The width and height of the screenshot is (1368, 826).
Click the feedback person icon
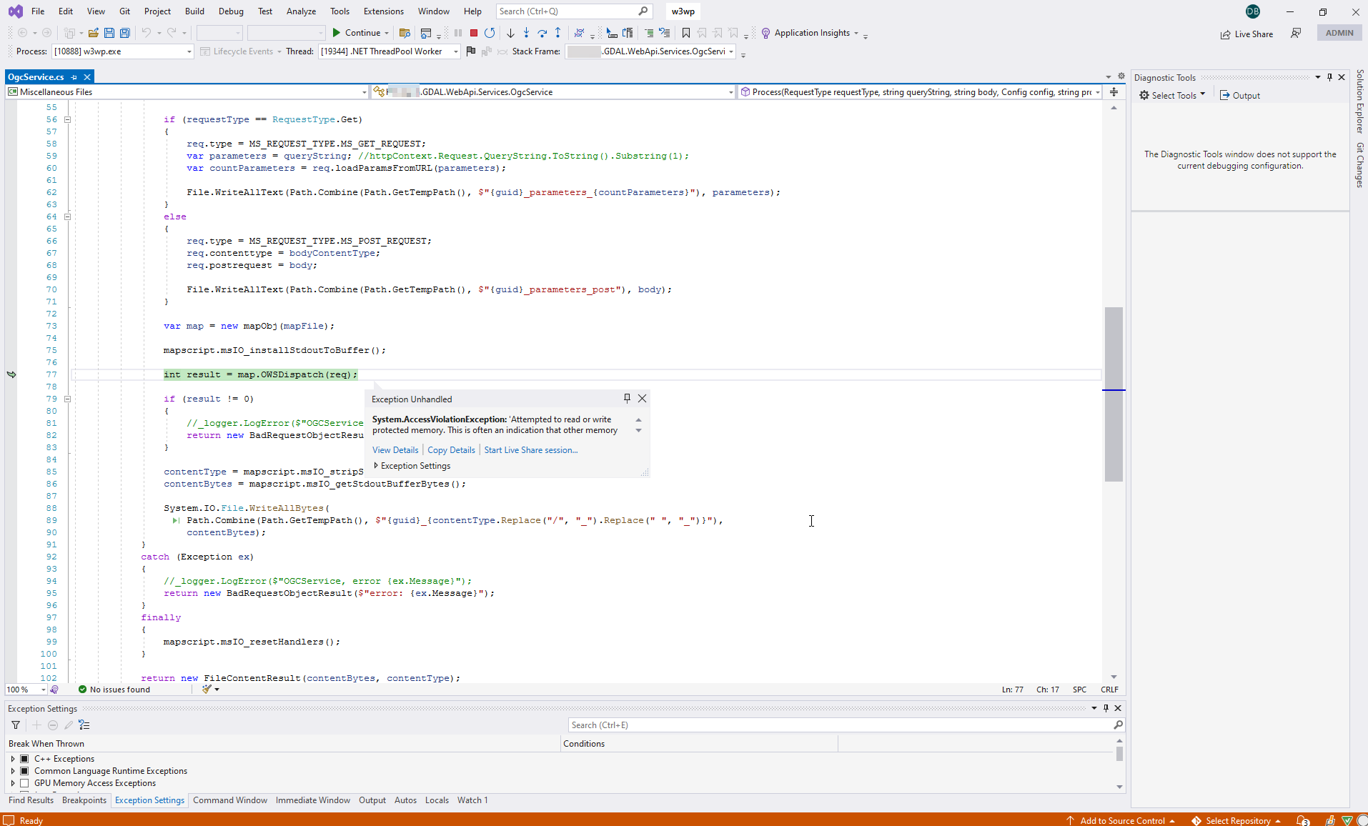pyautogui.click(x=1295, y=33)
